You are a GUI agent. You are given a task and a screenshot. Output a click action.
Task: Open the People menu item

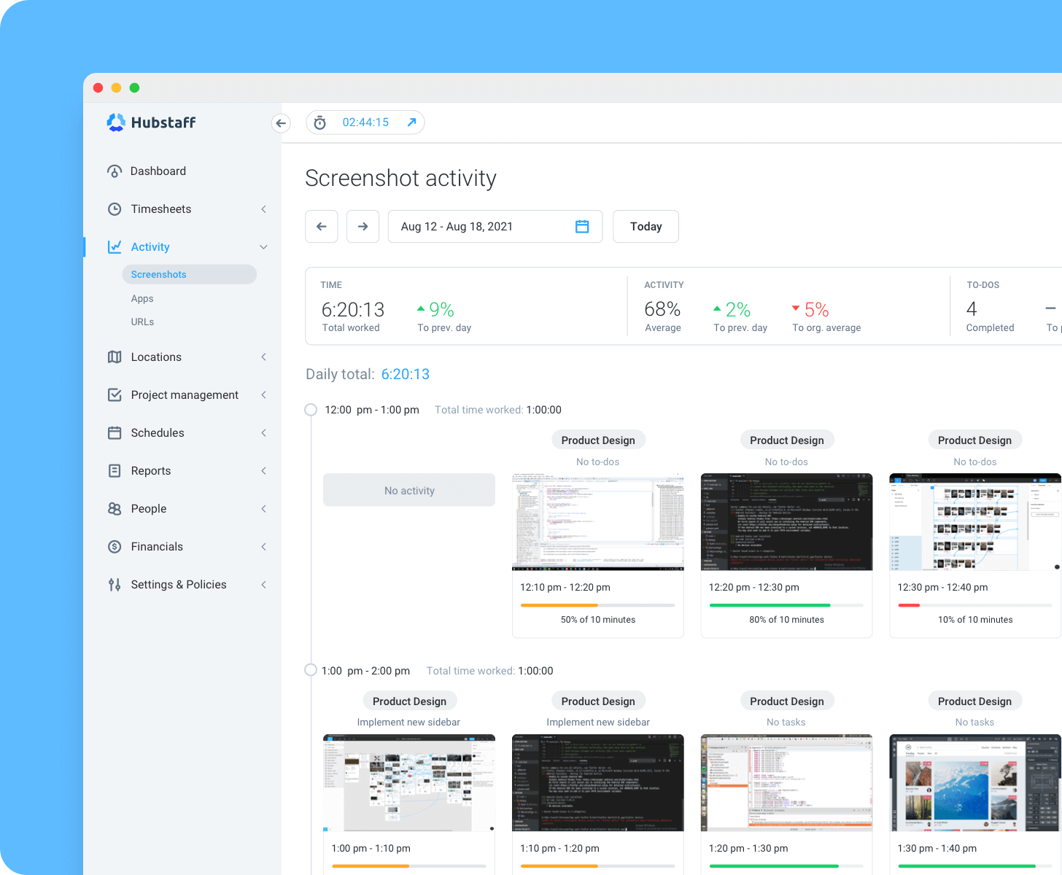pos(149,509)
